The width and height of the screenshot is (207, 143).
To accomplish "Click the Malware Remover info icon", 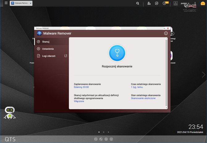I will pyautogui.click(x=166, y=33).
